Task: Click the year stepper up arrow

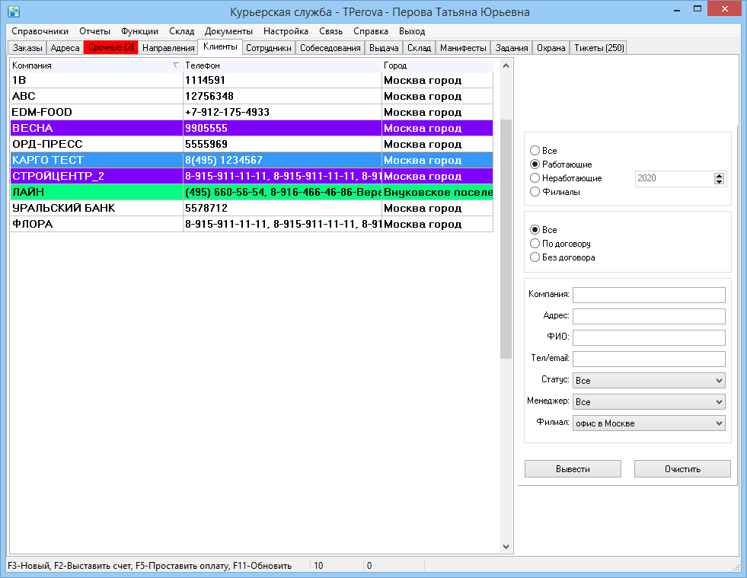Action: coord(719,176)
